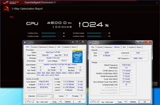Click the Core Voltage value 1.872 V
The width and height of the screenshot is (160, 105).
pos(64,61)
